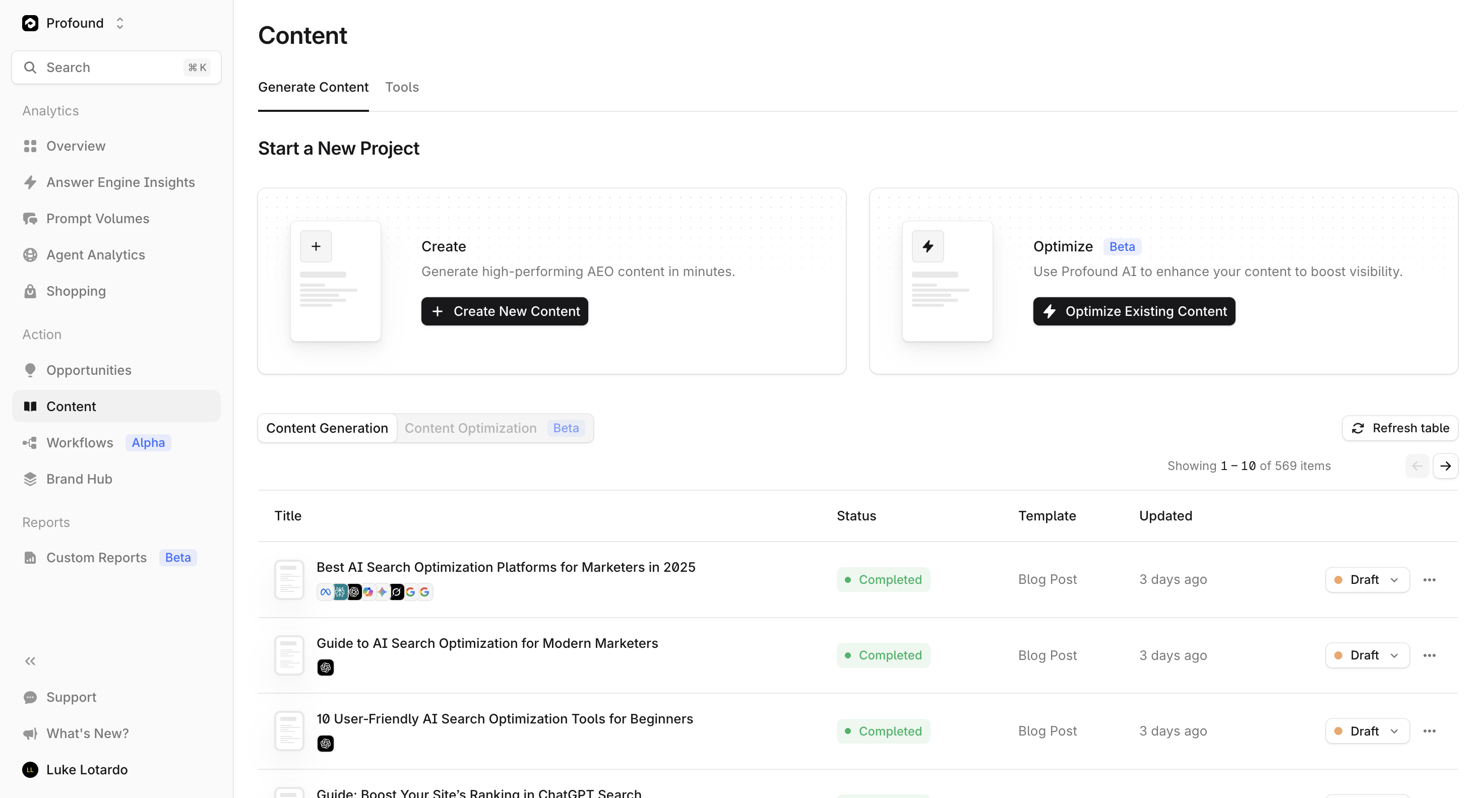Open Best AI Search Optimization Platforms article

tap(506, 567)
